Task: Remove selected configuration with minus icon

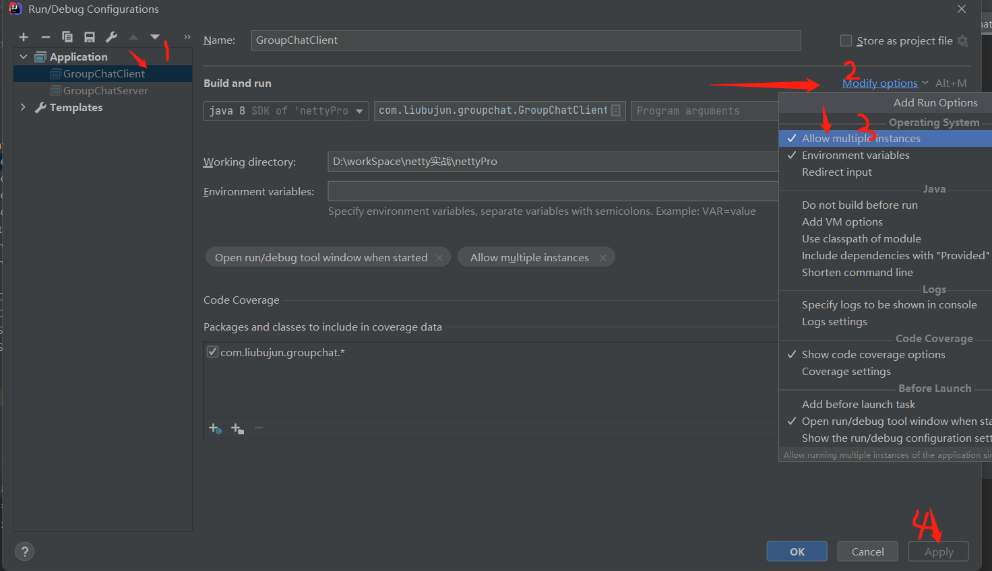Action: tap(46, 37)
